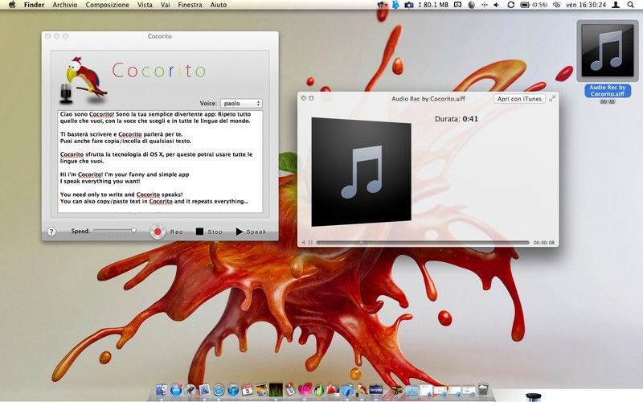Click the black Stop square icon
643x402 pixels.
pyautogui.click(x=199, y=232)
